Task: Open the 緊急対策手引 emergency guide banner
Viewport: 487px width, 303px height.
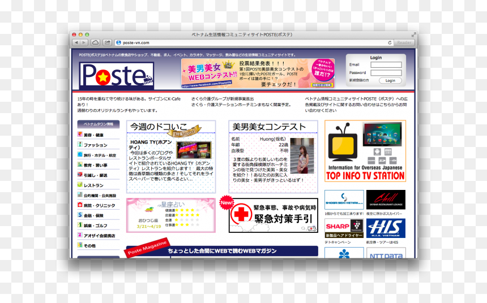Action: pos(274,215)
